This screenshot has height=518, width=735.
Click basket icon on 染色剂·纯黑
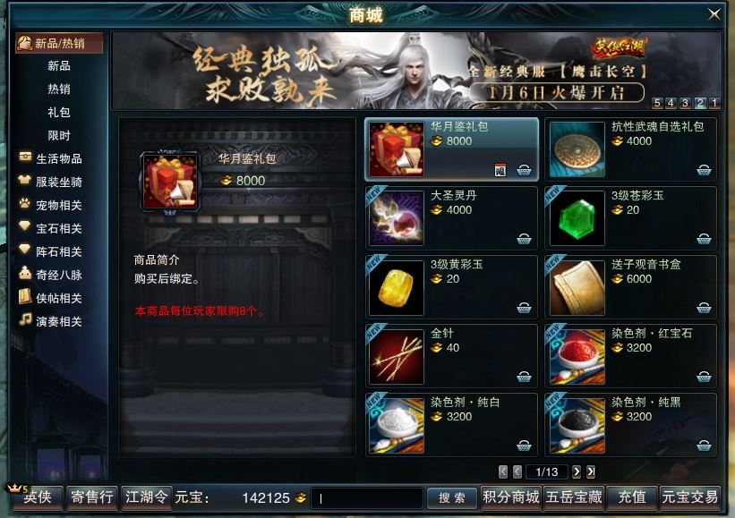(704, 446)
